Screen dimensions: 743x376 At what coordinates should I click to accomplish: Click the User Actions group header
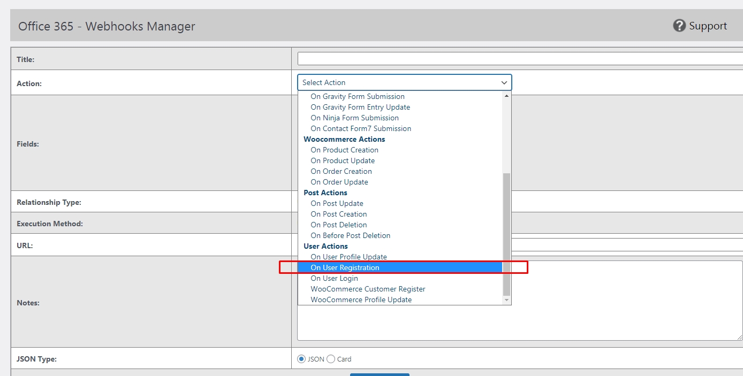[x=325, y=246]
